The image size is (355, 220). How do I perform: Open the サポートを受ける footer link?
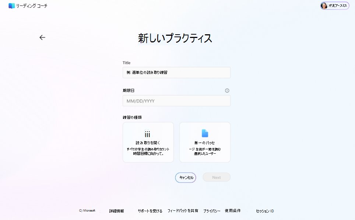click(x=150, y=211)
